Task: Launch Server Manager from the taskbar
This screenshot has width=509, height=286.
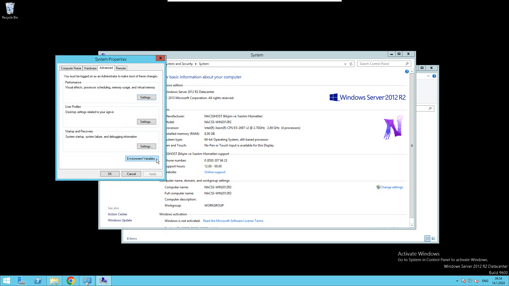Action: tap(21, 281)
